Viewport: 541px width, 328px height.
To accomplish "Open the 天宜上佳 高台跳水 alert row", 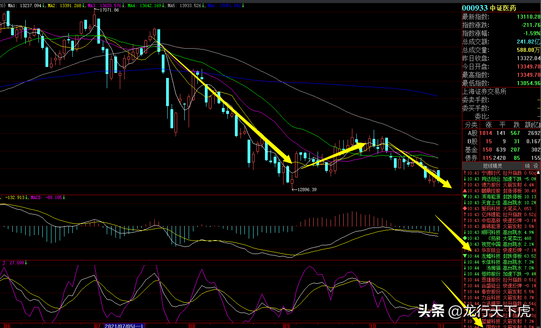I will (x=499, y=203).
